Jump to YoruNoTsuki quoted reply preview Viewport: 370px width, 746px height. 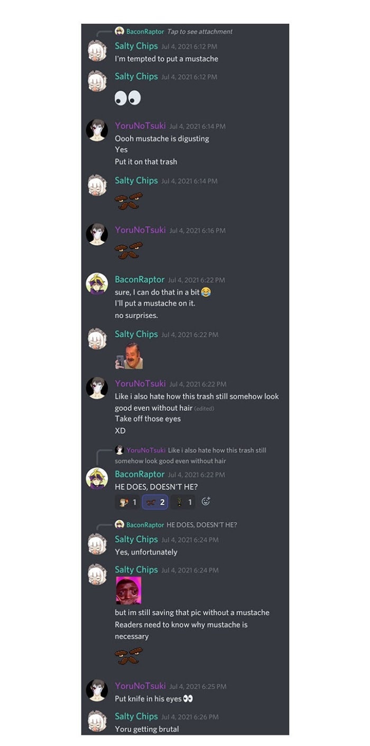pyautogui.click(x=191, y=455)
